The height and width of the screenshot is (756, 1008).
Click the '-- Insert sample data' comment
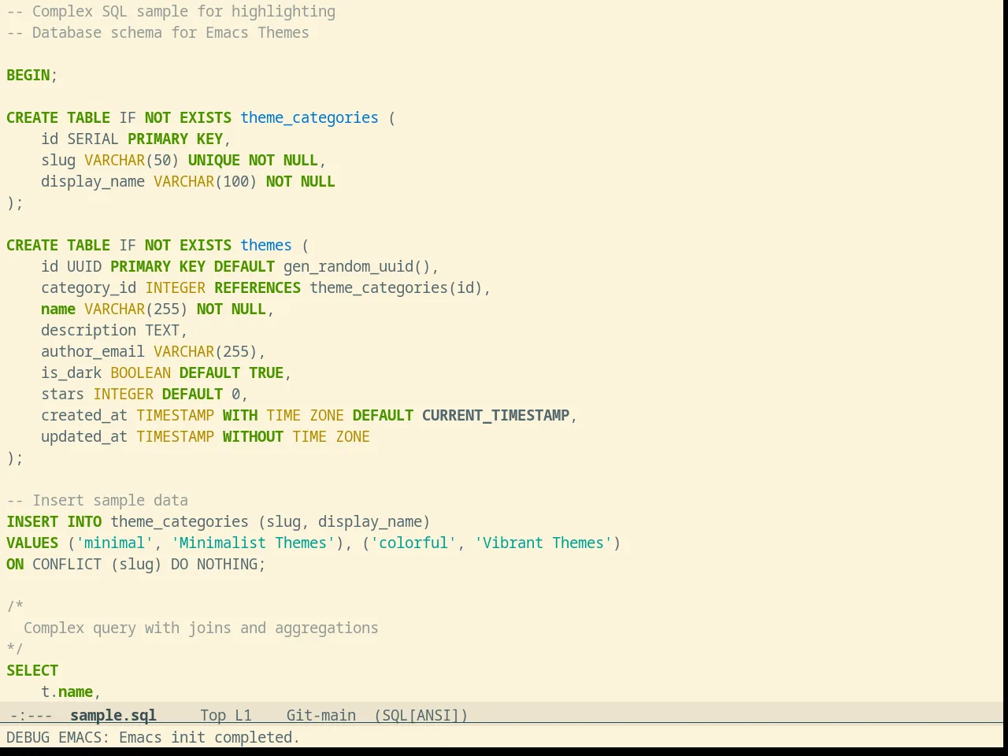click(x=97, y=500)
